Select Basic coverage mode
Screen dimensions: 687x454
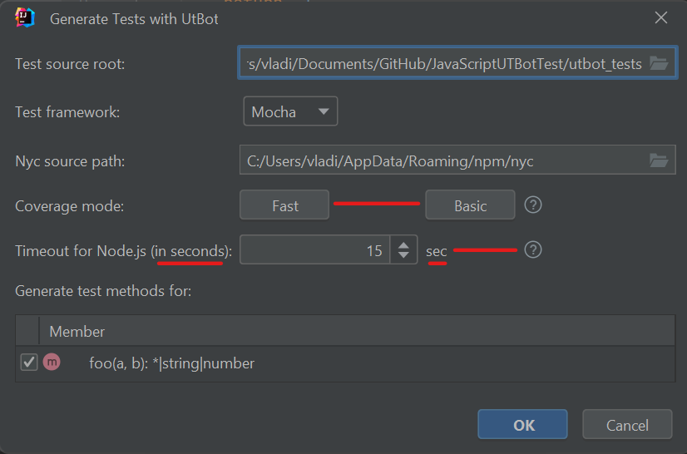(470, 205)
